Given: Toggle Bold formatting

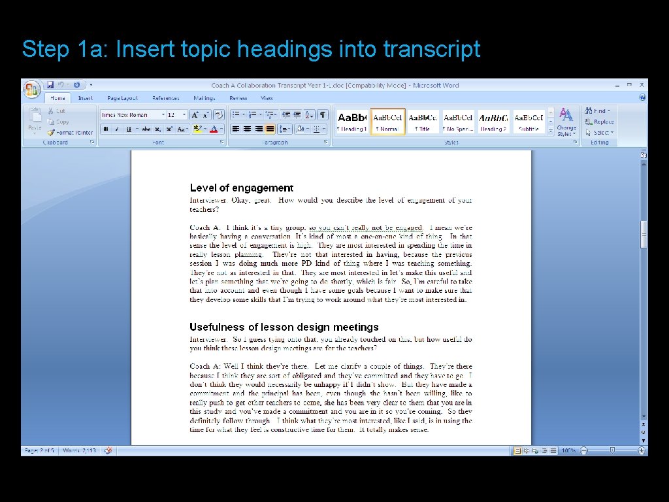Looking at the screenshot, I should point(105,129).
